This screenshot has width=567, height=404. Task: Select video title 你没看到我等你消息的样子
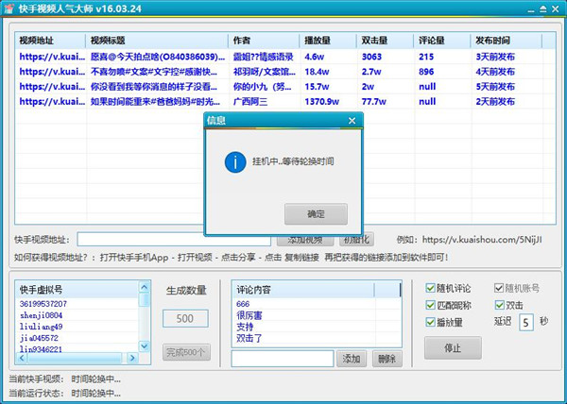pyautogui.click(x=154, y=87)
